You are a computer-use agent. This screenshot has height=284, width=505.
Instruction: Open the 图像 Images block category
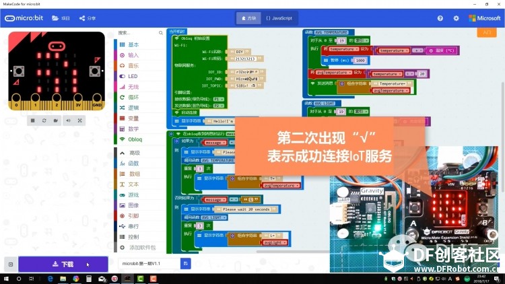coord(139,205)
